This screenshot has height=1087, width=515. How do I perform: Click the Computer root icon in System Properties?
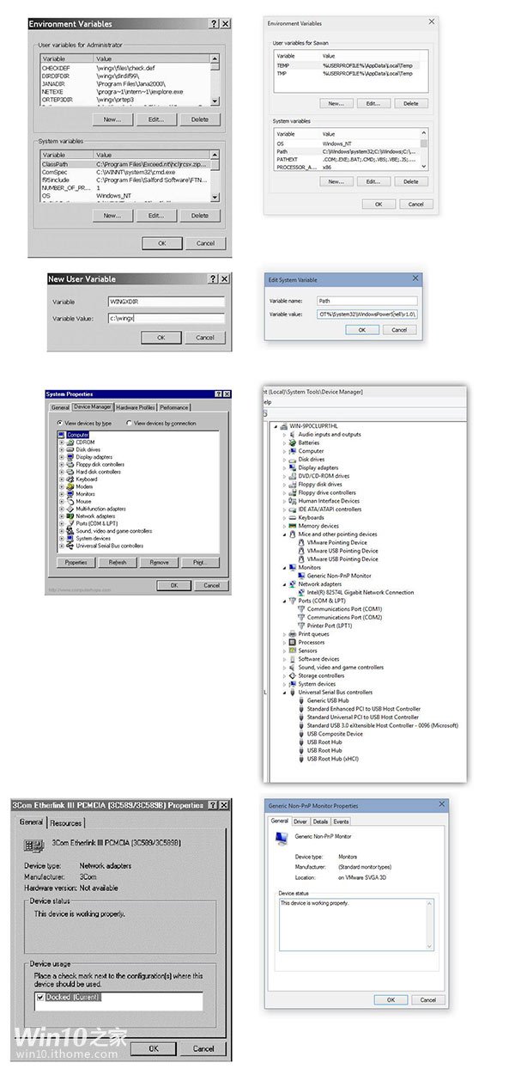point(62,435)
